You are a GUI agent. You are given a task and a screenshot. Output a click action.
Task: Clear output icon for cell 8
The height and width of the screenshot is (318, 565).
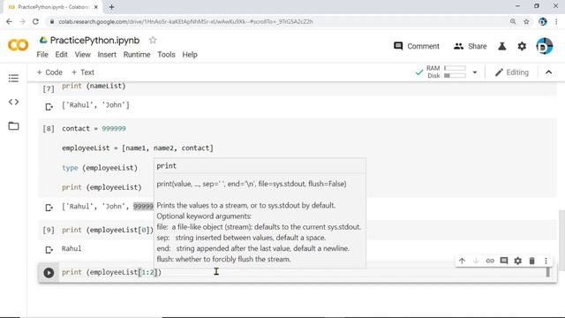49,208
